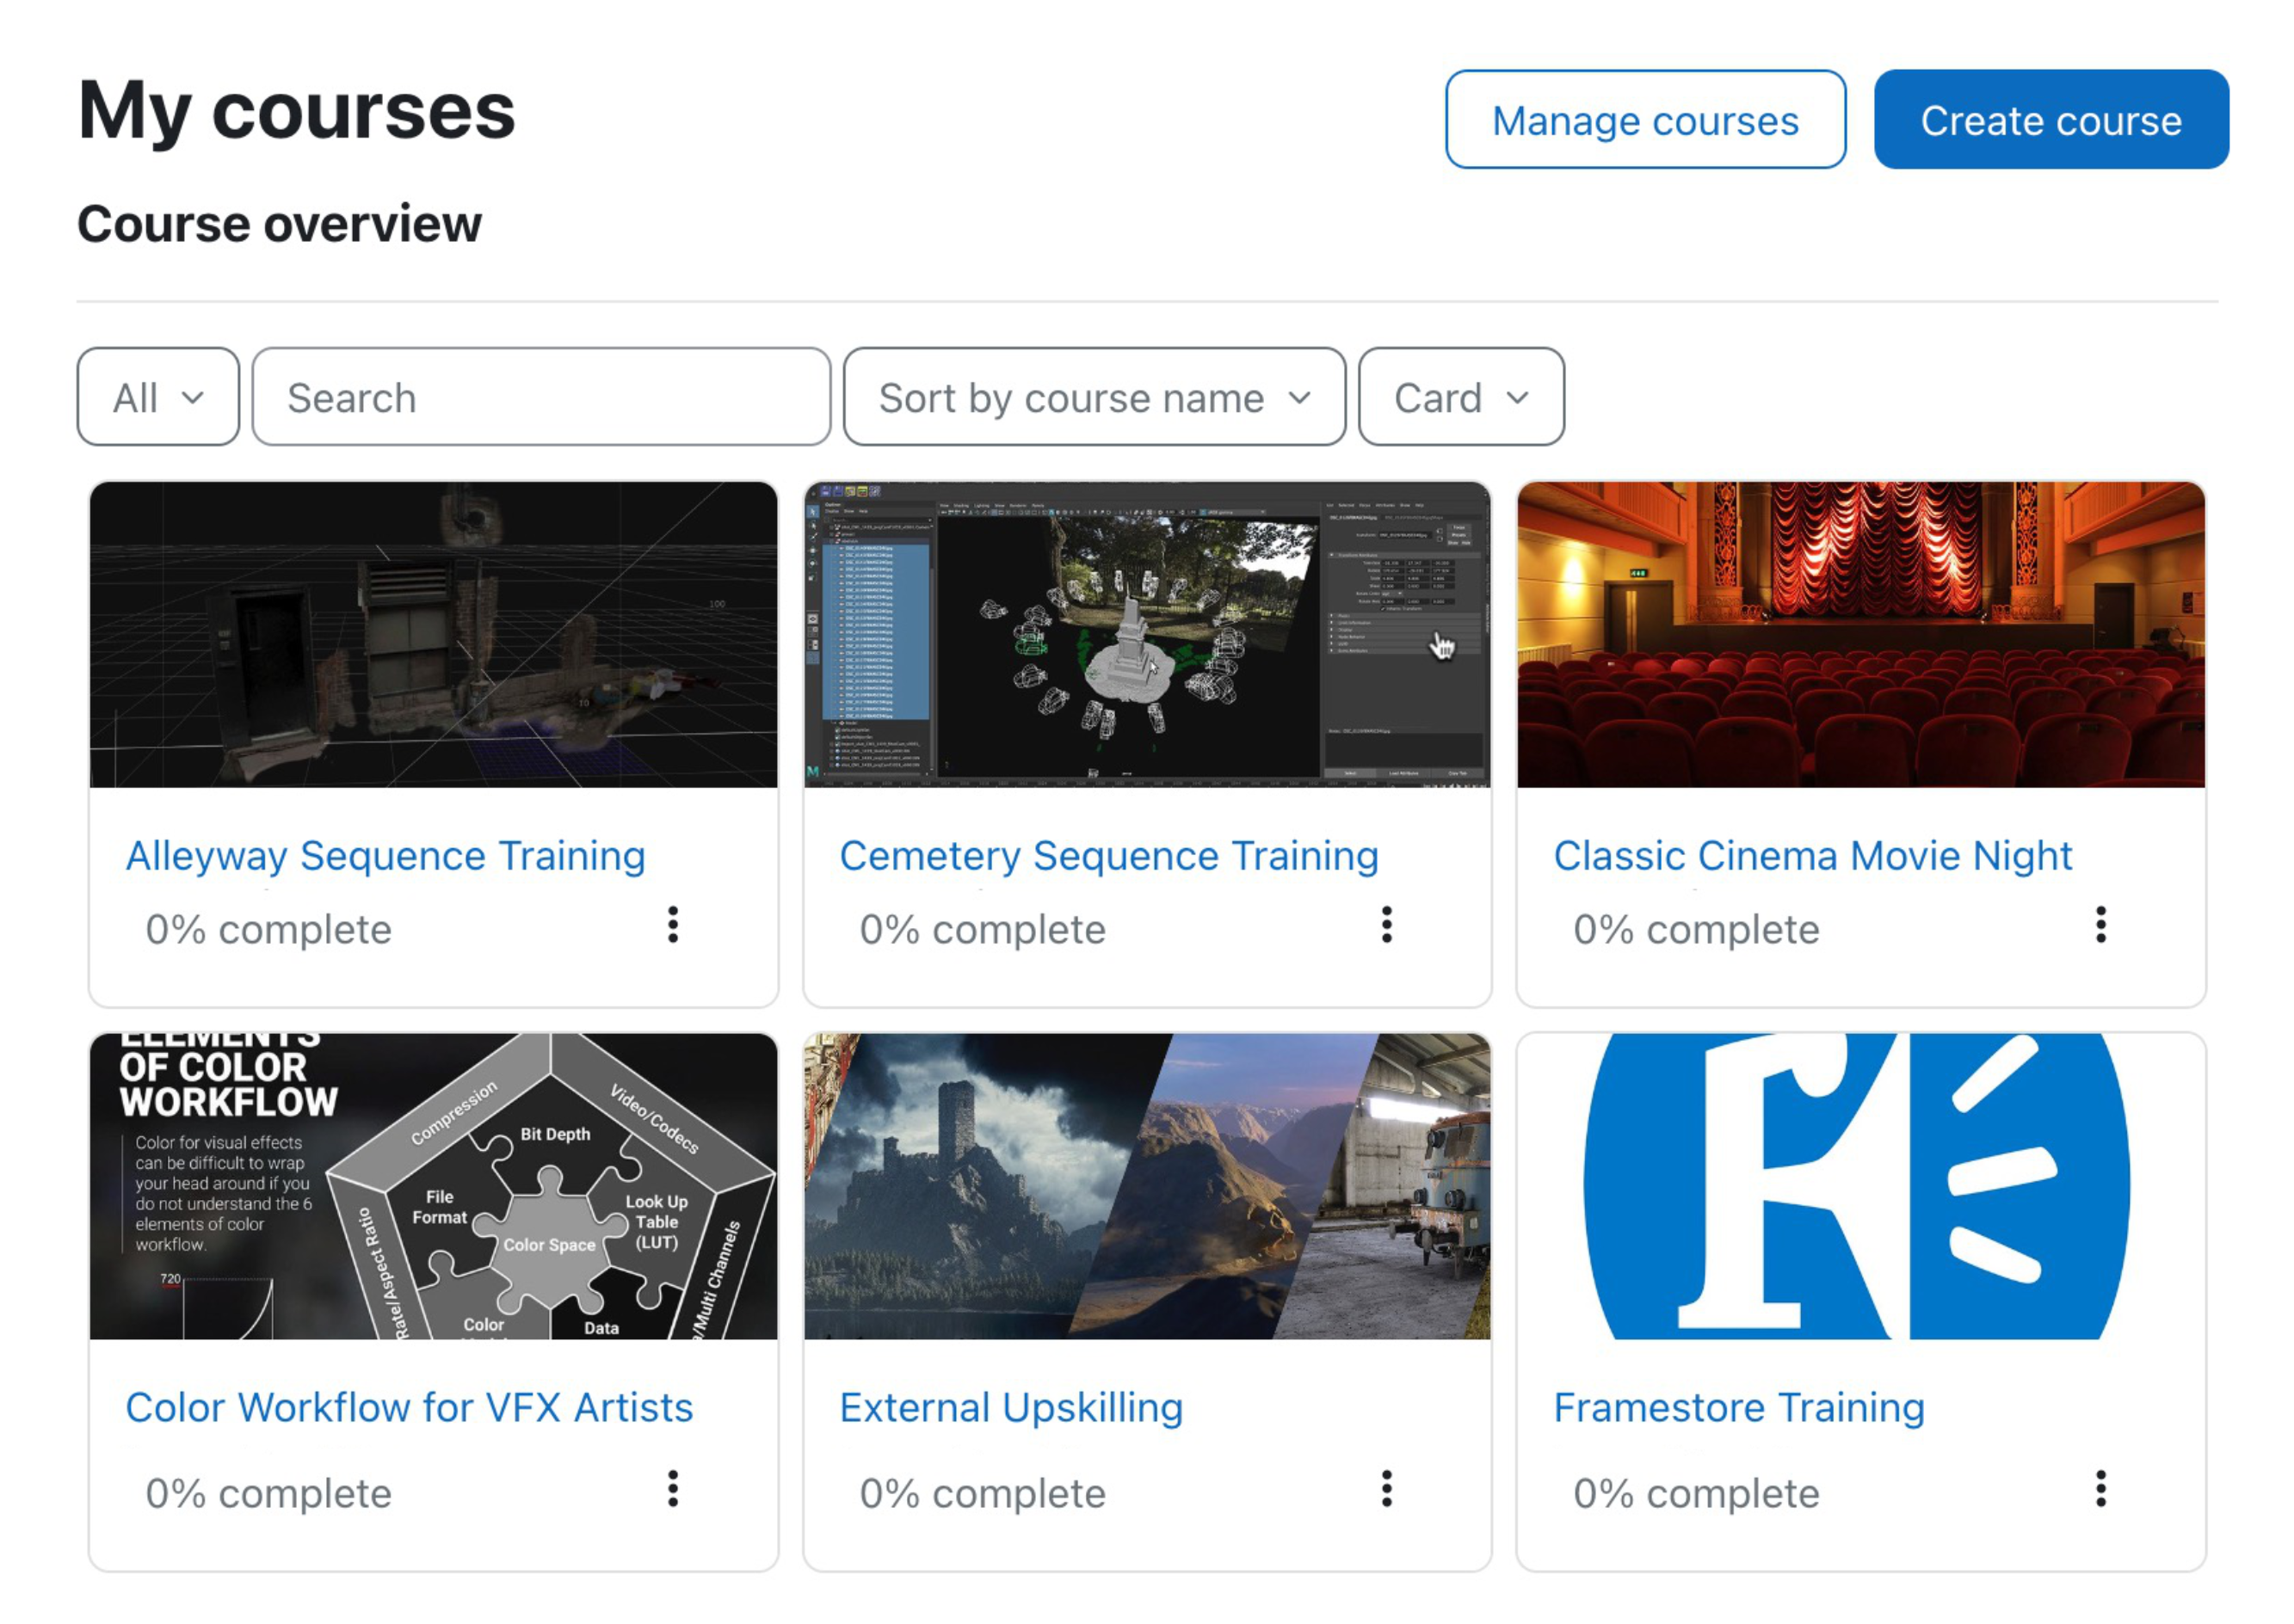Click the Manage courses button
This screenshot has width=2294, height=1624.
1644,120
